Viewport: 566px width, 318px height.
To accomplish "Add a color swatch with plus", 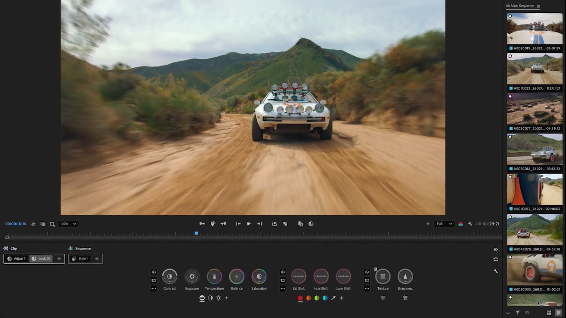I will [x=341, y=298].
